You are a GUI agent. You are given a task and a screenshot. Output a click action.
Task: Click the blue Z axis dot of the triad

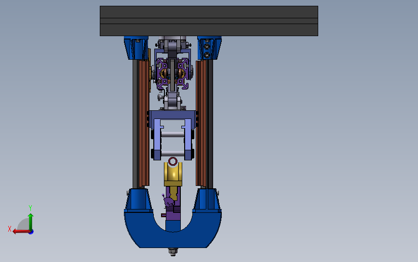click(31, 232)
